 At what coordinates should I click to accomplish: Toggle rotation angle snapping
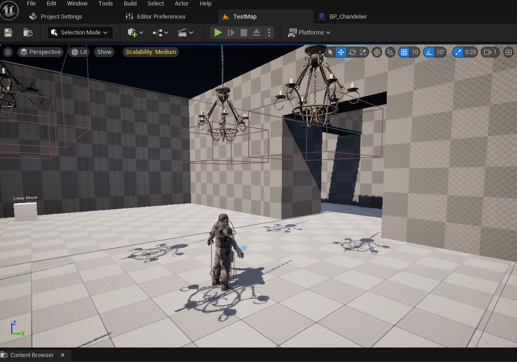pyautogui.click(x=429, y=52)
